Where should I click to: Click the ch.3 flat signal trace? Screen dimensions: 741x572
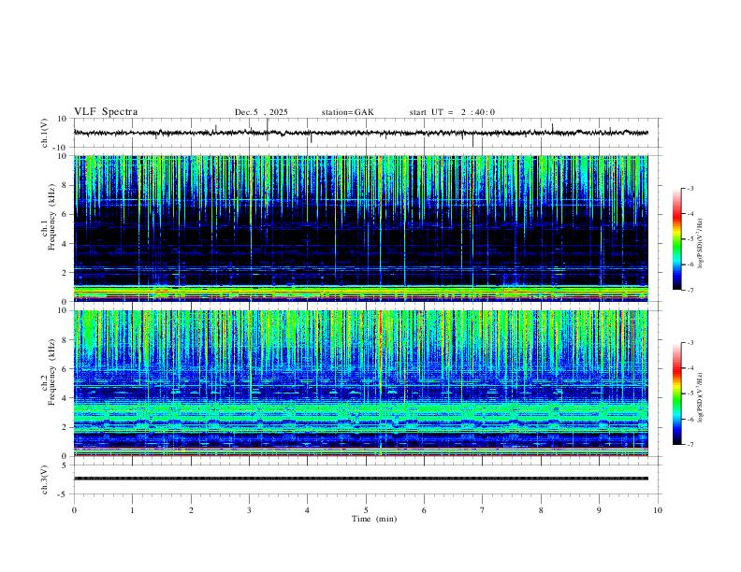tap(360, 479)
